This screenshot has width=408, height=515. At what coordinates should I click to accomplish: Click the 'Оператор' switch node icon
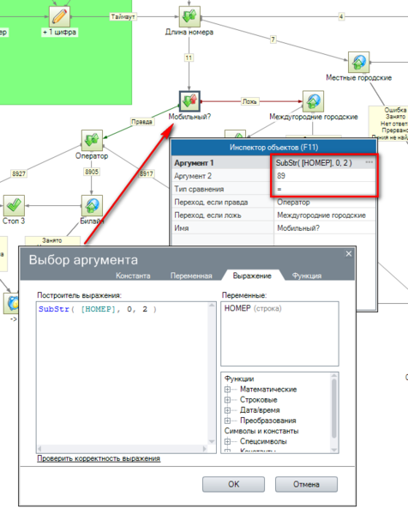click(92, 140)
